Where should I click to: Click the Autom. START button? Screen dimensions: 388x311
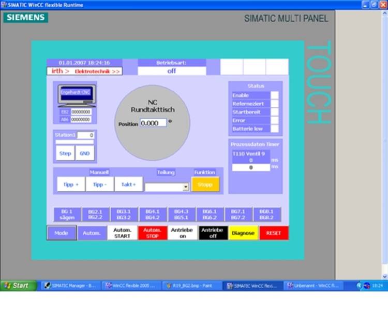(122, 233)
